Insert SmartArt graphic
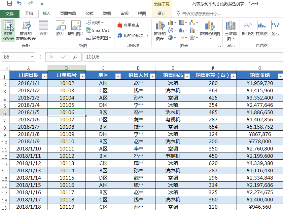Viewport: 283px width, 210px height. (x=97, y=30)
